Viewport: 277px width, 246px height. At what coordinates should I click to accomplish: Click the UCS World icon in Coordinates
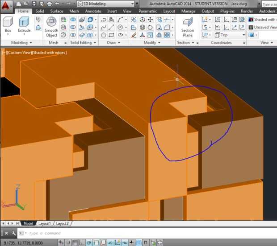tap(242, 20)
